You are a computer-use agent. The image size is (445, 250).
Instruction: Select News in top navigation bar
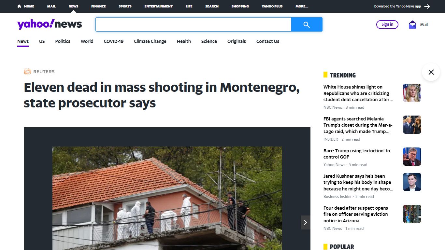[73, 6]
